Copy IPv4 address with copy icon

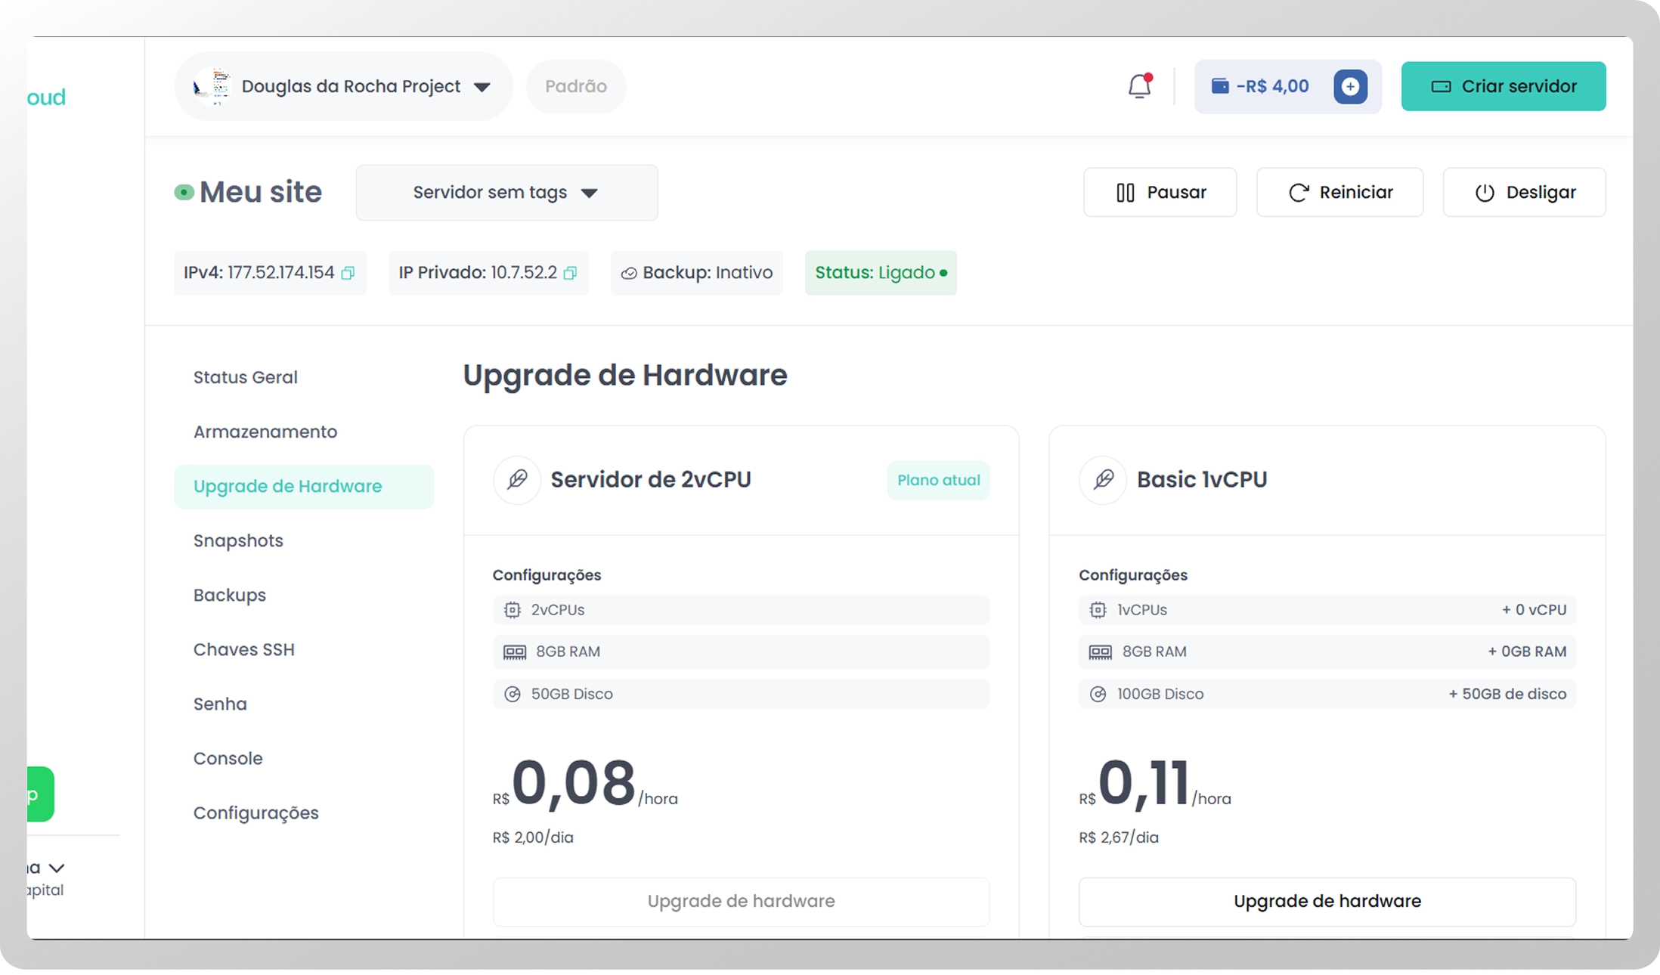click(x=348, y=273)
